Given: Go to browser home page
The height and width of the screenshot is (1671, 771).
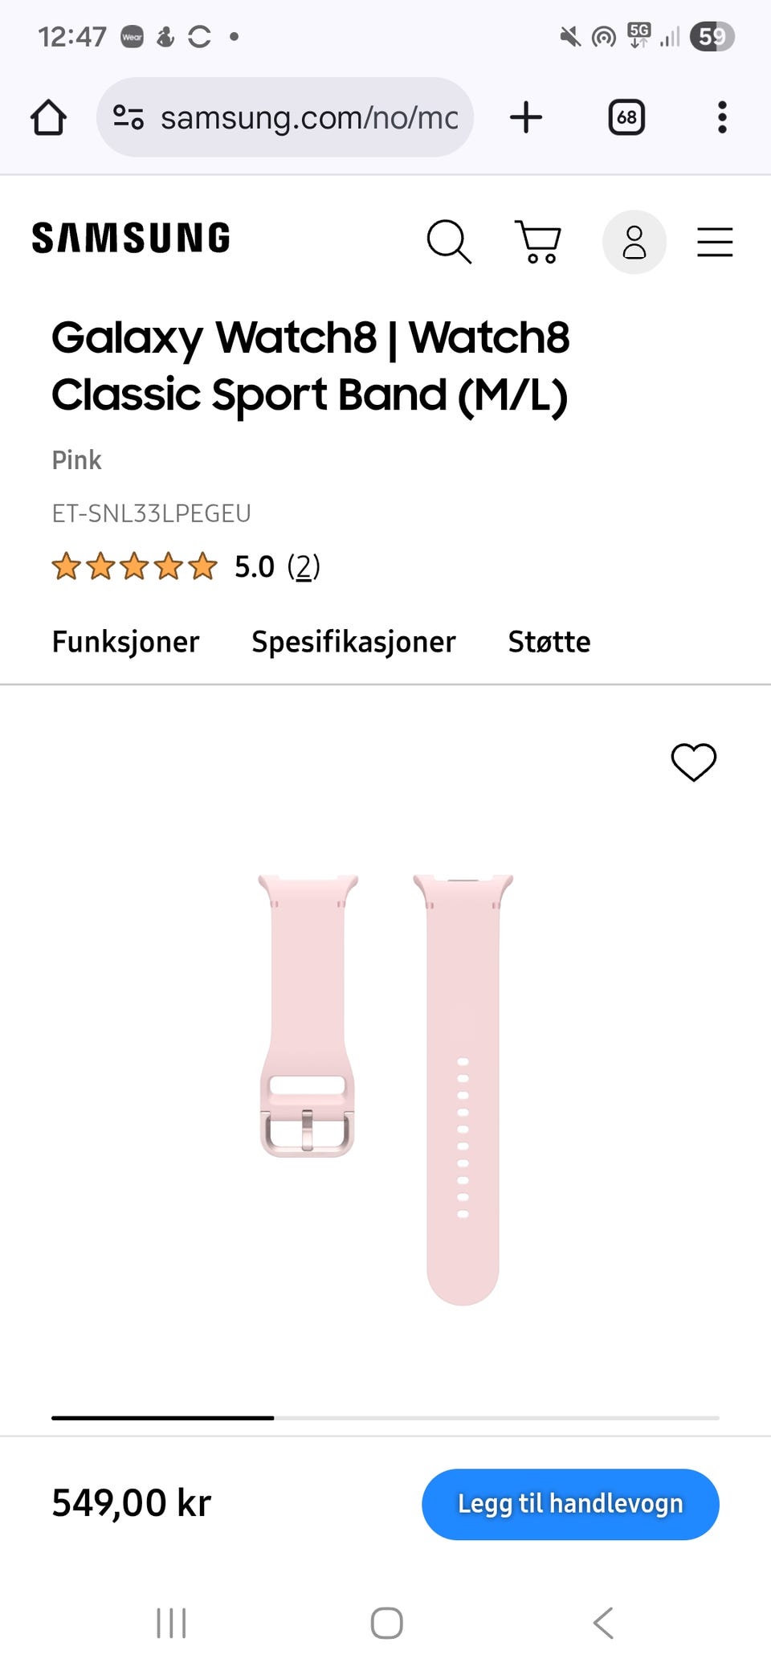Looking at the screenshot, I should (48, 117).
